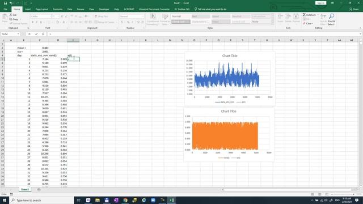The height and width of the screenshot is (204, 363).
Task: Click the horizontal scrollbar at the bottom
Action: [287, 190]
